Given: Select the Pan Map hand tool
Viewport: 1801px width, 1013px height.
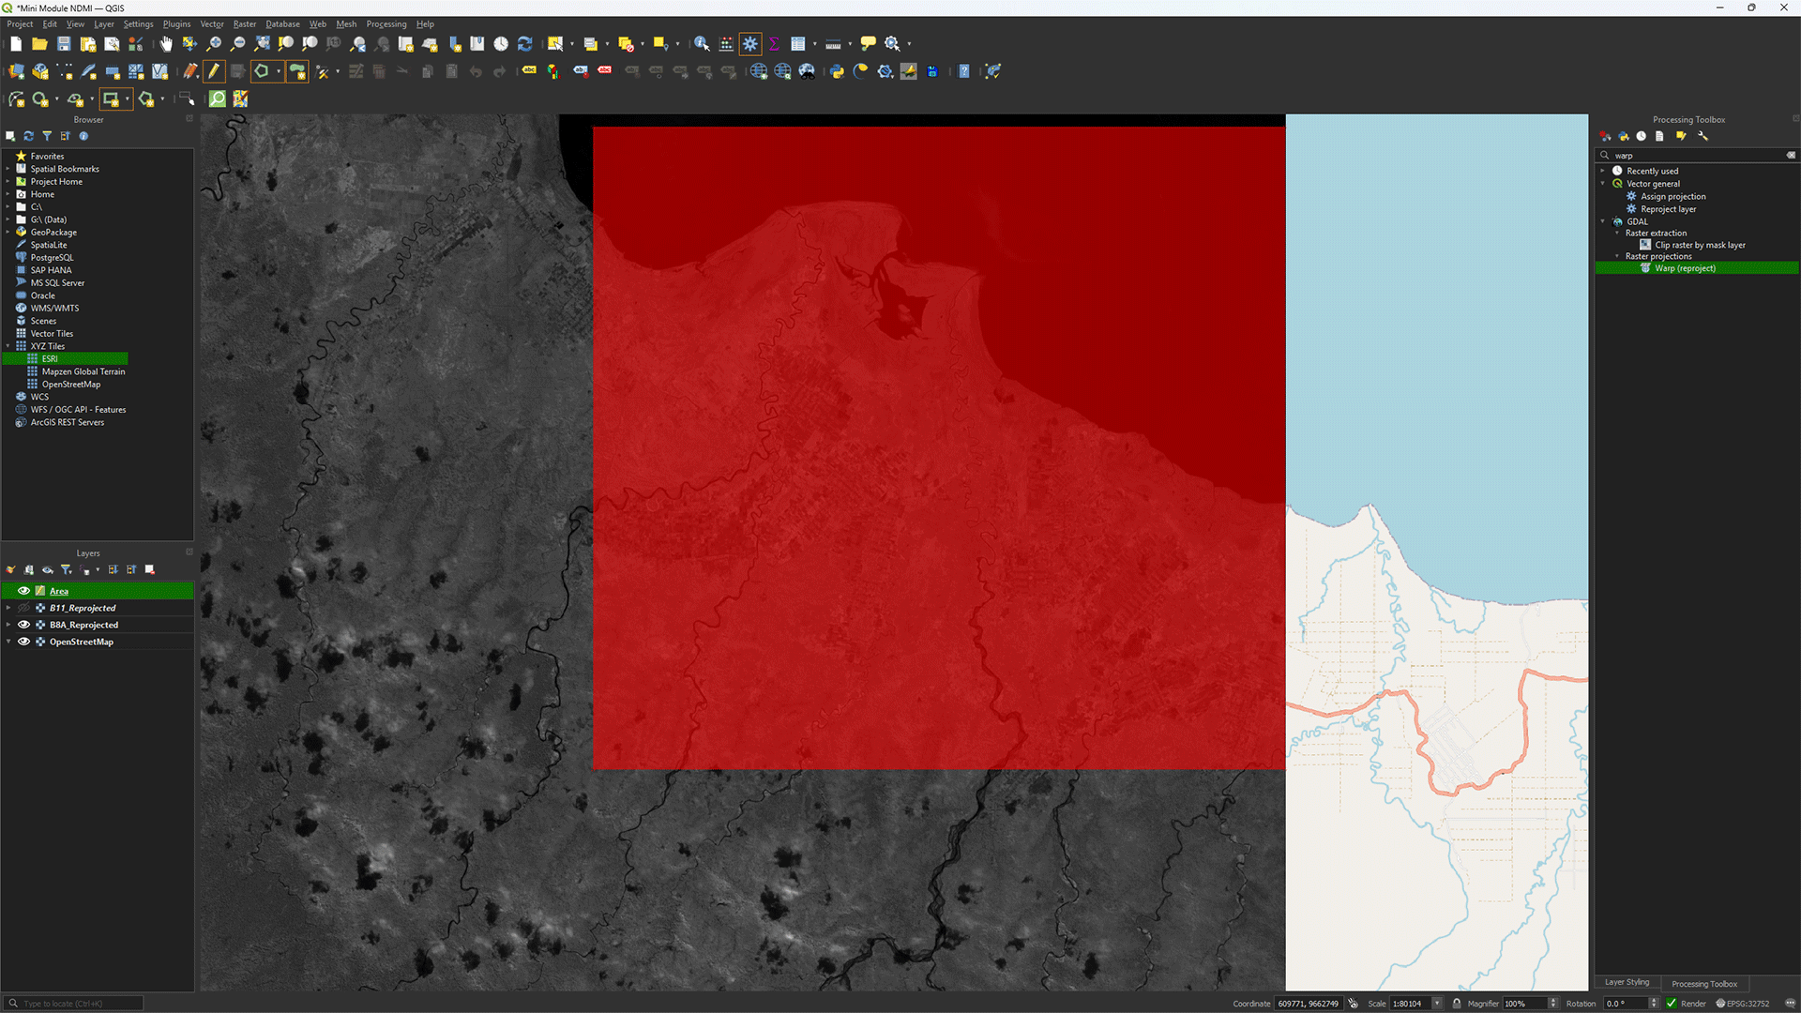Looking at the screenshot, I should pos(166,43).
